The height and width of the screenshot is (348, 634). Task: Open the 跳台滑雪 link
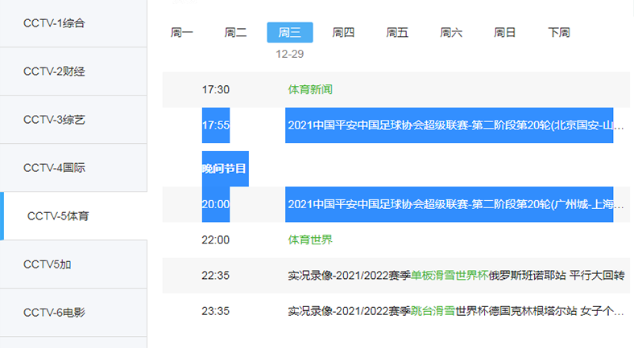(x=433, y=311)
